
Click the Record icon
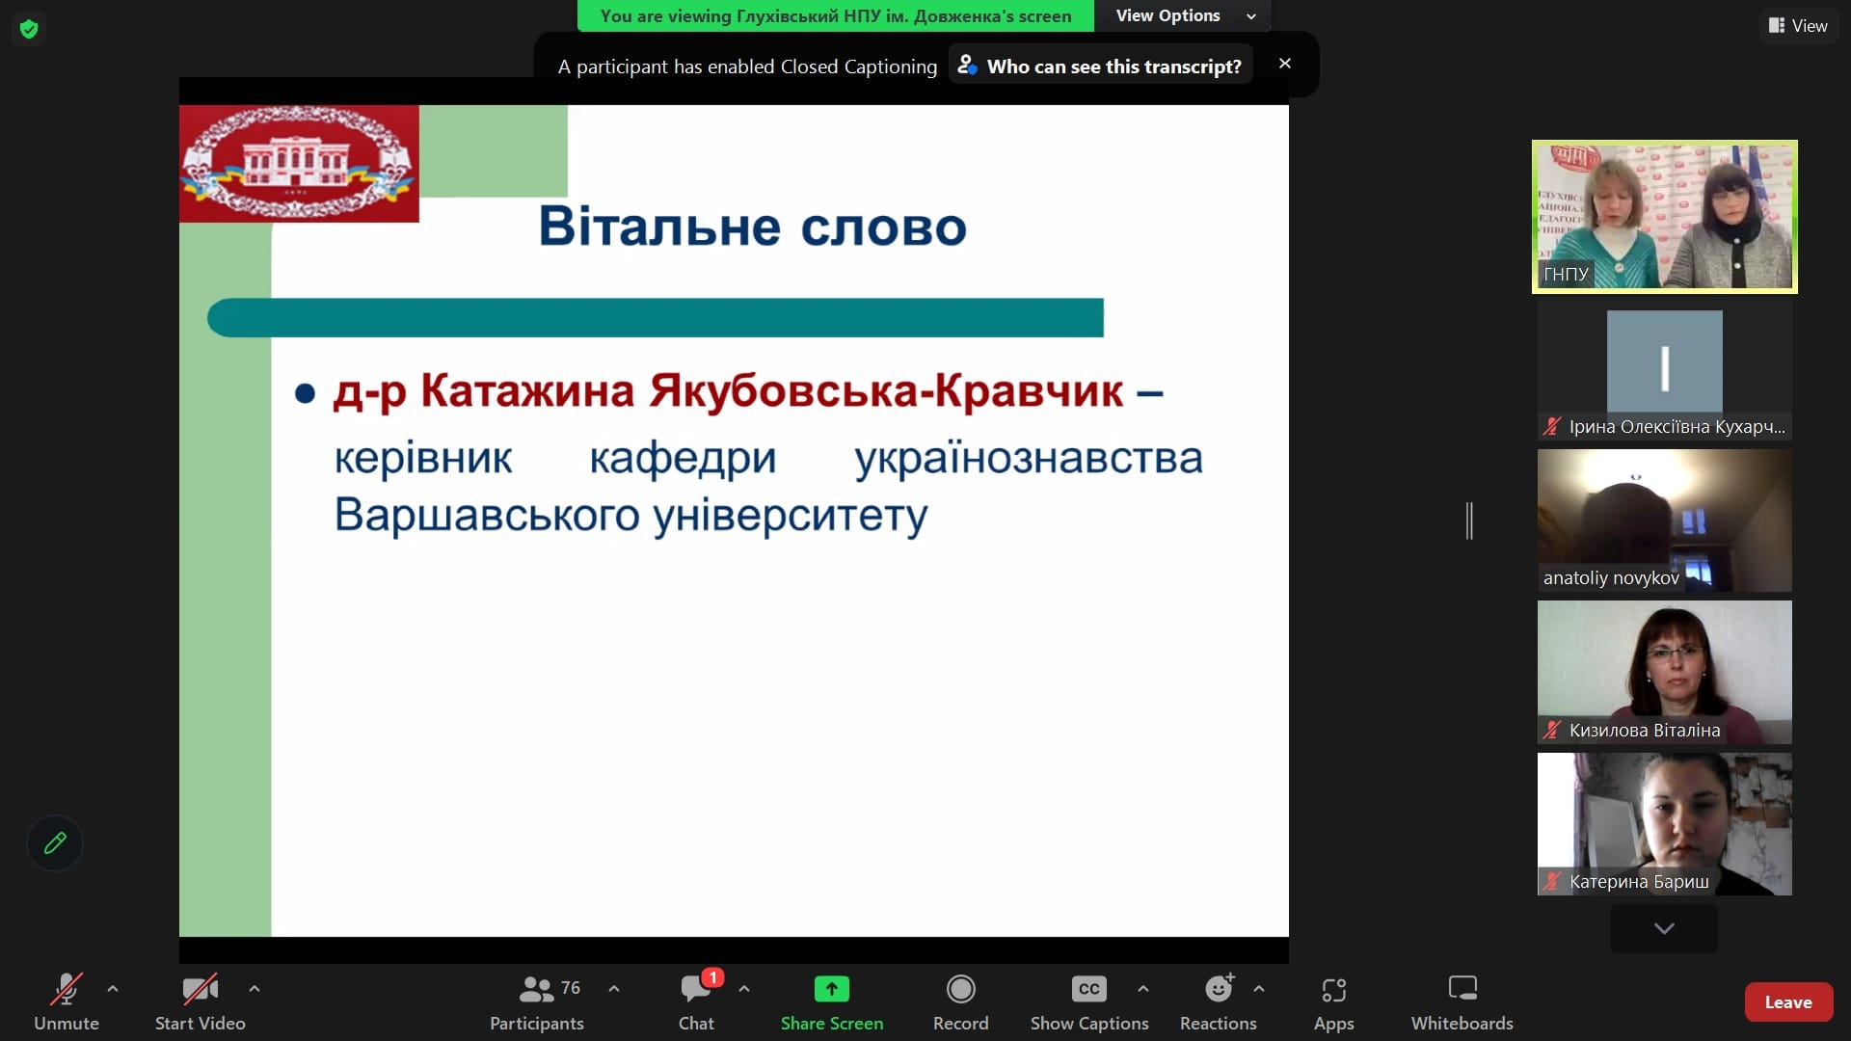(x=960, y=990)
